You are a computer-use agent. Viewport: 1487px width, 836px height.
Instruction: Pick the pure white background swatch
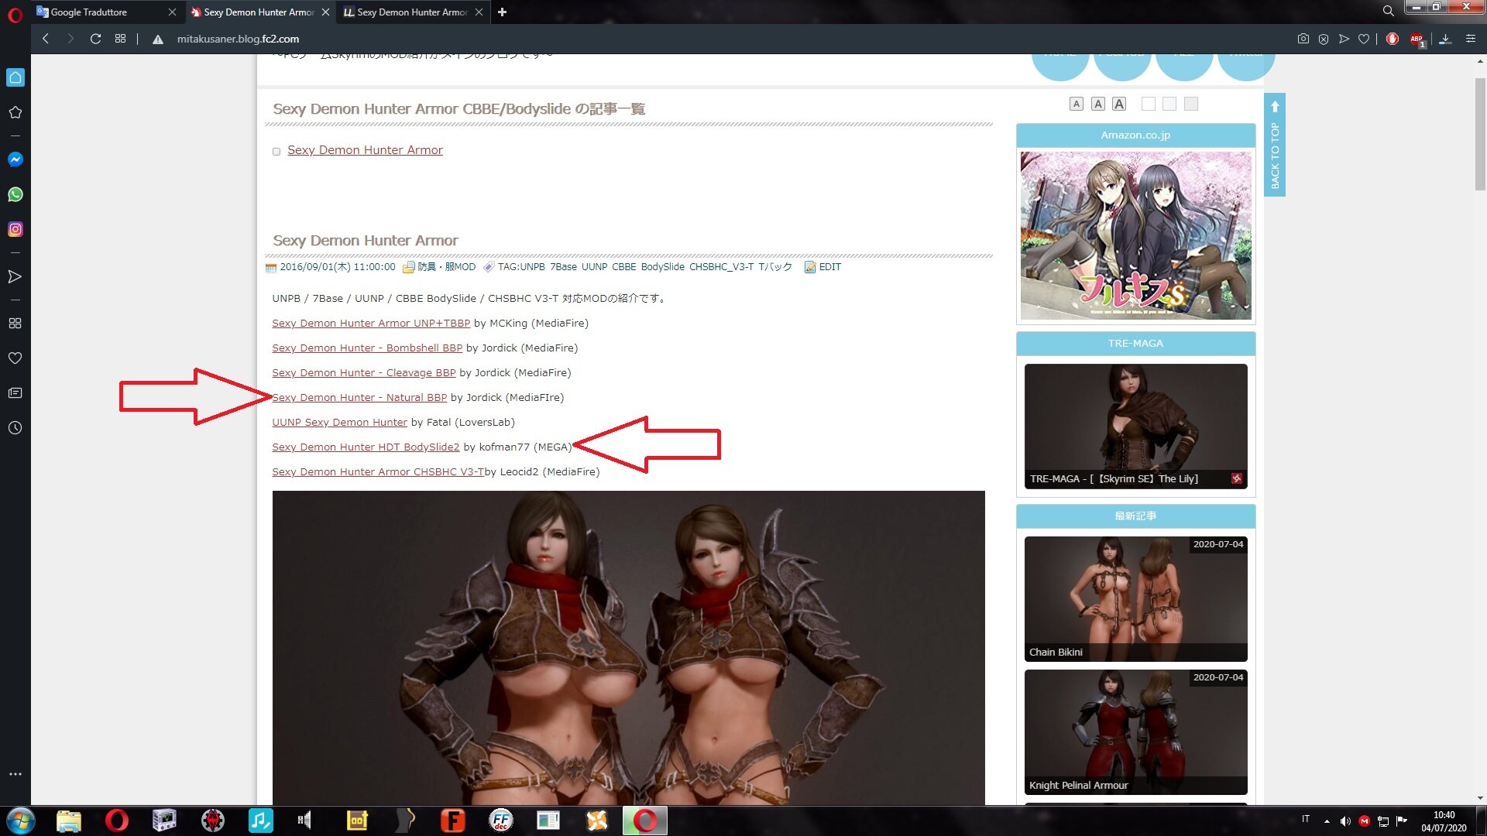[1149, 104]
